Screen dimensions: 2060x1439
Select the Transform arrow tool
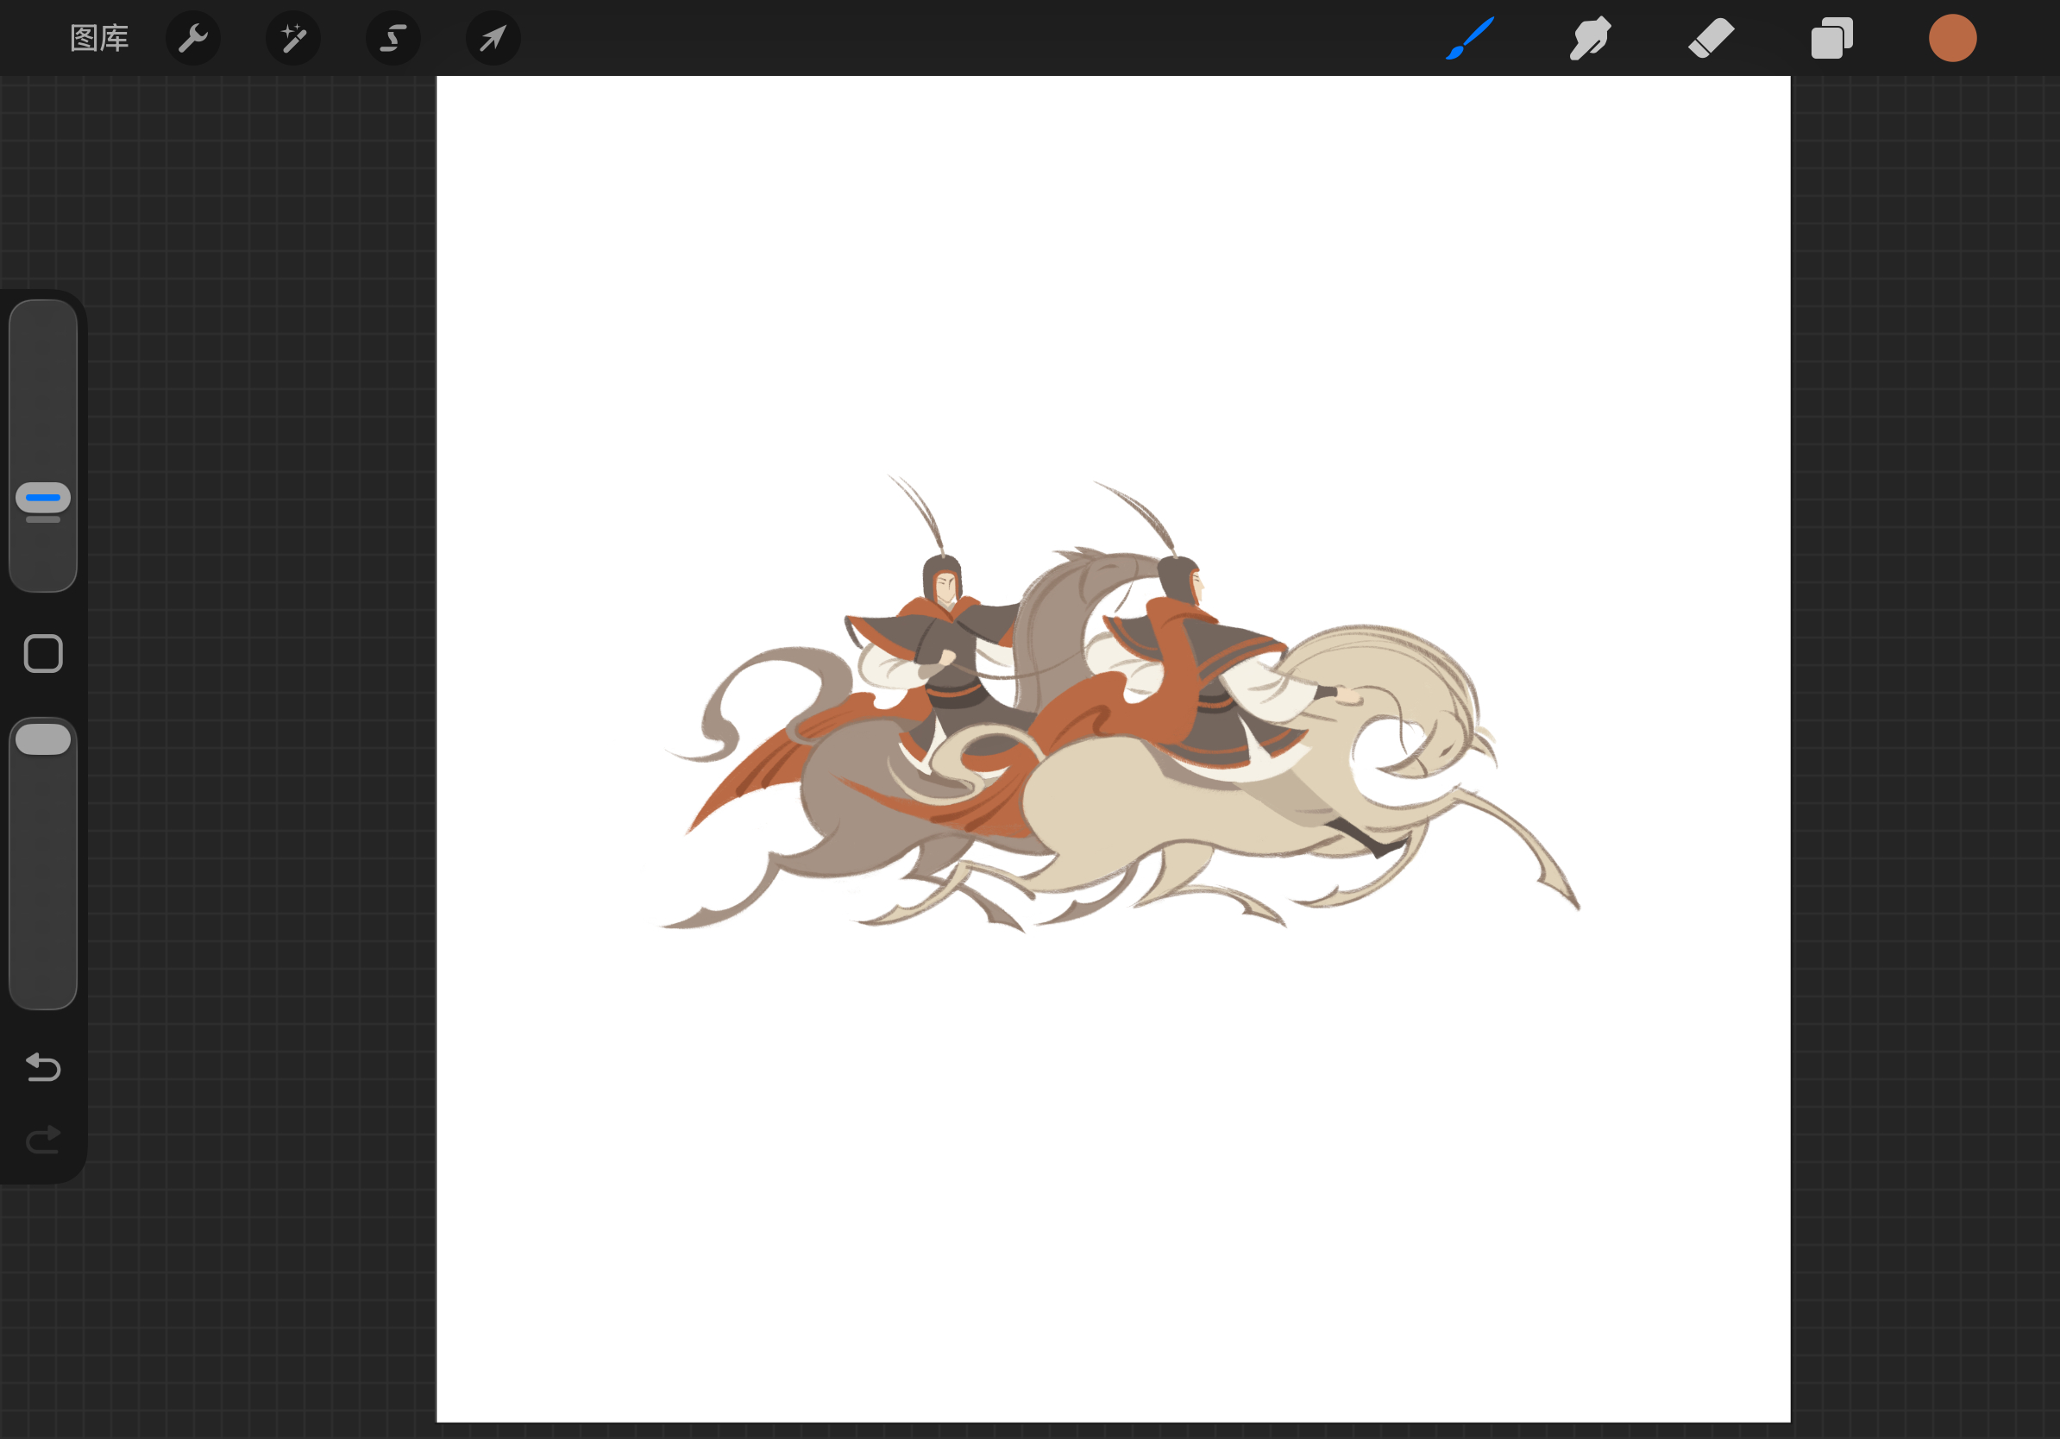pyautogui.click(x=493, y=39)
